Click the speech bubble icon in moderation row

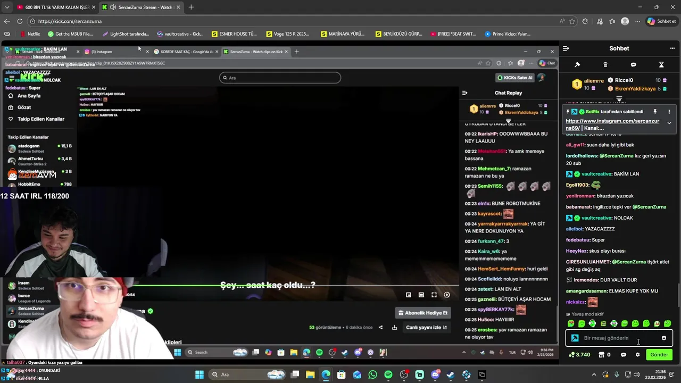pyautogui.click(x=633, y=65)
